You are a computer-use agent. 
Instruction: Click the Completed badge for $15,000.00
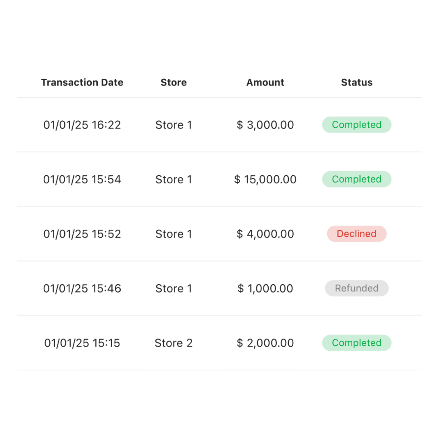(x=357, y=179)
